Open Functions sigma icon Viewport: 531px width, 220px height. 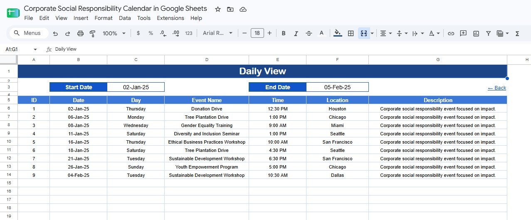tap(517, 33)
